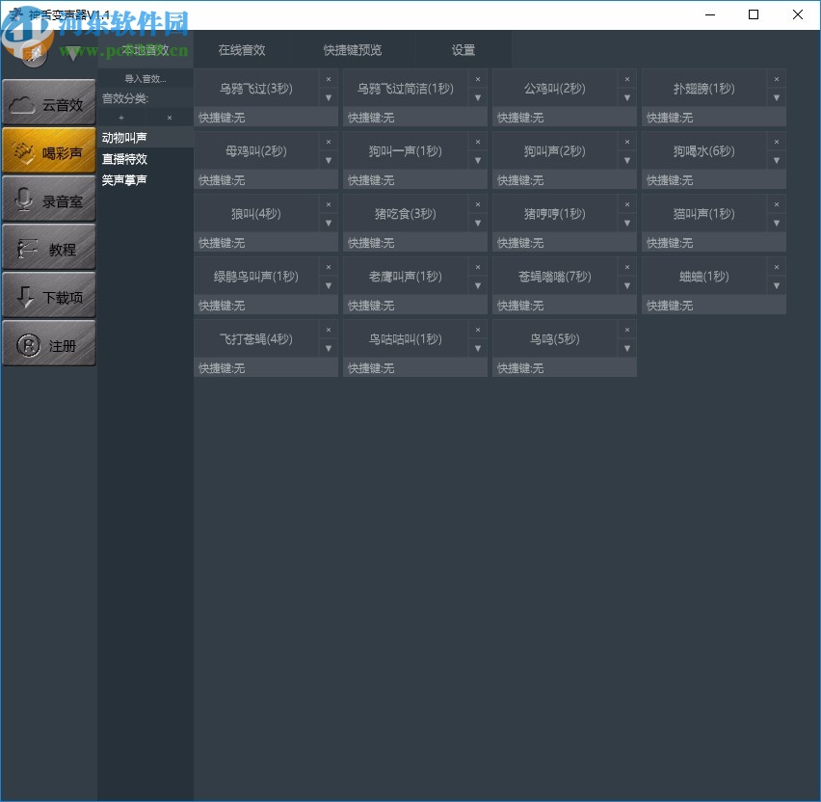This screenshot has height=802, width=821.
Task: Remove the 鸟咕咕叫(1秒) sound
Action: [x=478, y=330]
